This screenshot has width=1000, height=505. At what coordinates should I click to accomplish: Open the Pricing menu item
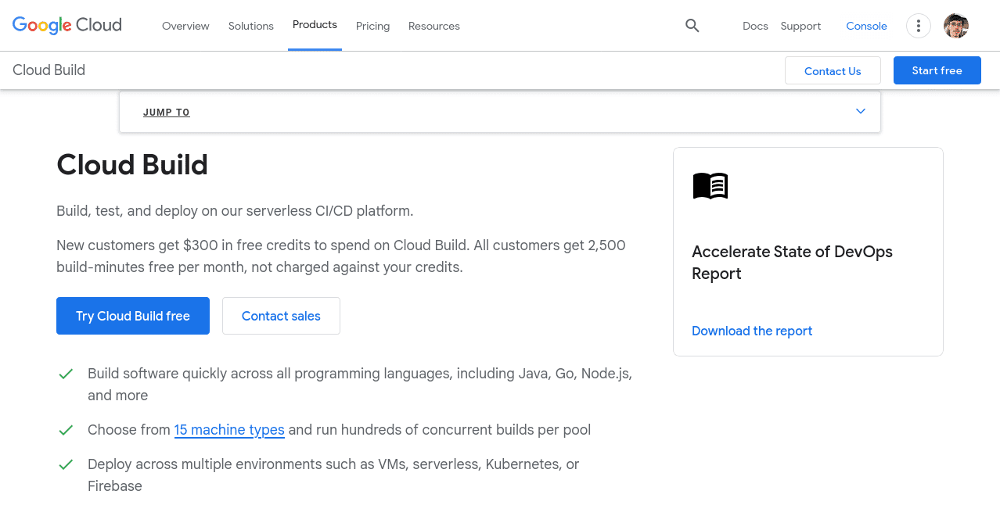click(x=372, y=26)
